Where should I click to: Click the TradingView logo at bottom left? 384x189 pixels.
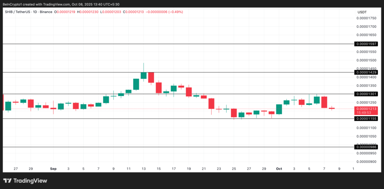point(25,181)
